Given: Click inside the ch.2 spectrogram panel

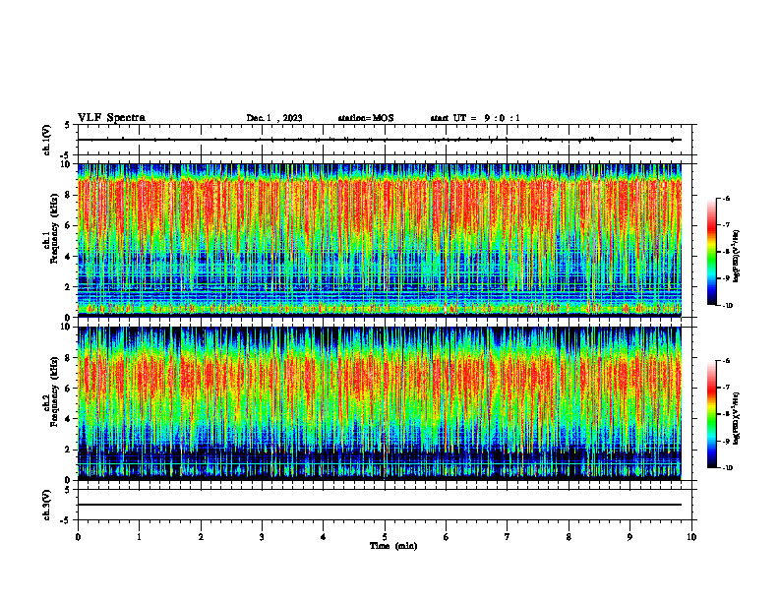Looking at the screenshot, I should coord(379,403).
